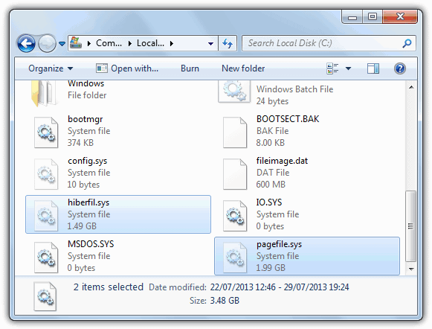The image size is (432, 329).
Task: Click Burn in the toolbar
Action: tap(190, 68)
